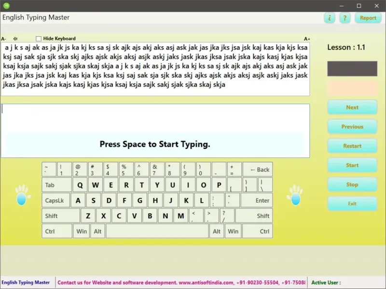Toggle the Hide Keyboard checkbox
The image size is (386, 289).
pyautogui.click(x=39, y=39)
